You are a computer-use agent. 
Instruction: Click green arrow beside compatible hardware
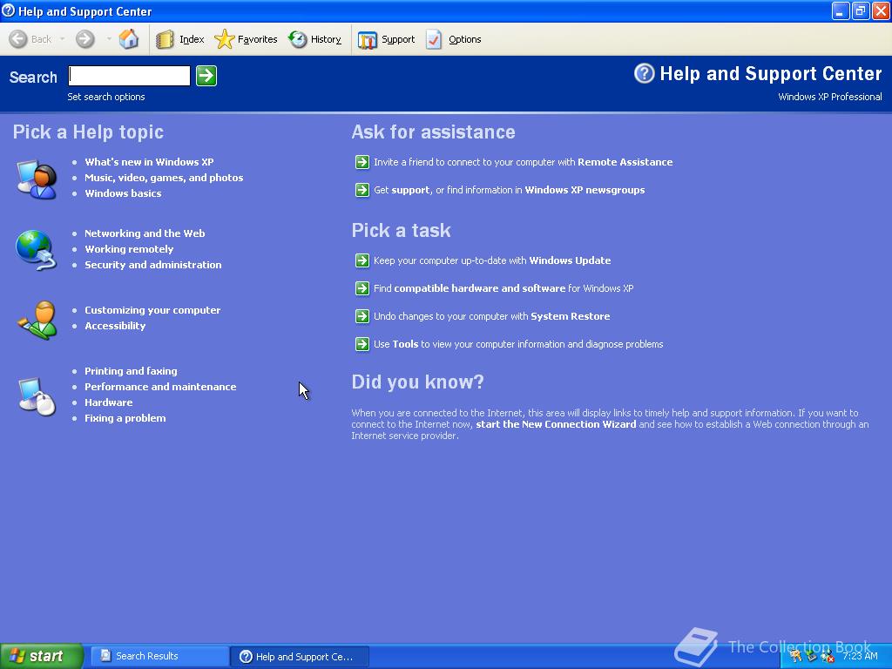coord(362,288)
